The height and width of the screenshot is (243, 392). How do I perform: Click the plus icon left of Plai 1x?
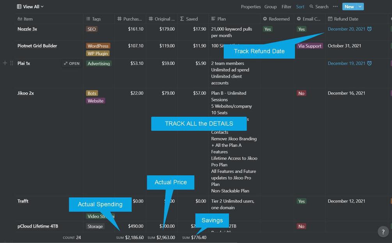(5, 63)
